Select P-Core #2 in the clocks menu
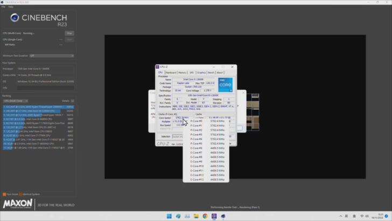Image resolution: width=392 pixels, height=221 pixels. coord(206,130)
